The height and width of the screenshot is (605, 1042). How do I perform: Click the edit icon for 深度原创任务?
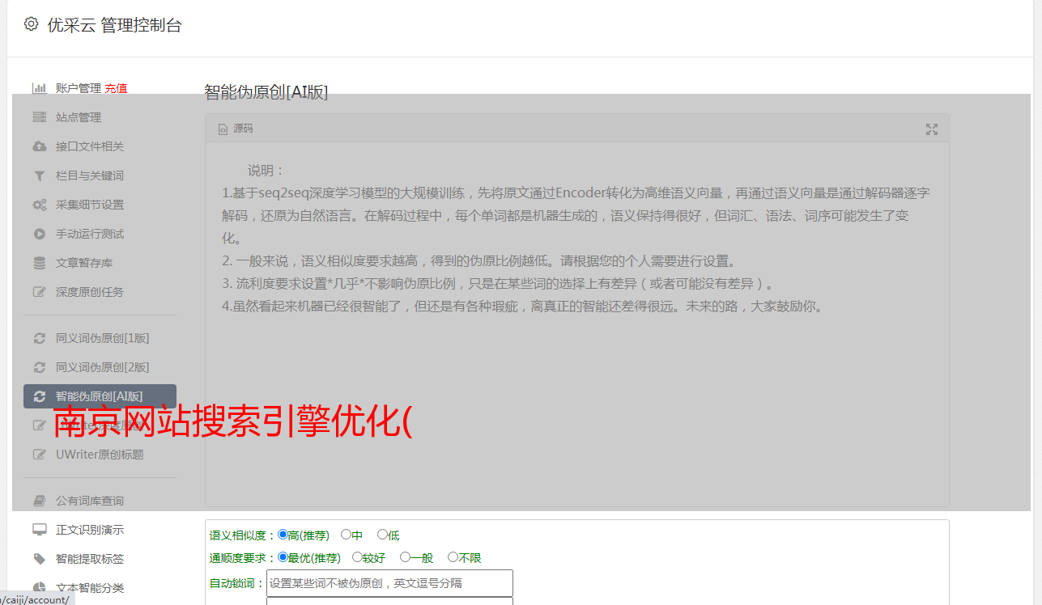click(39, 292)
